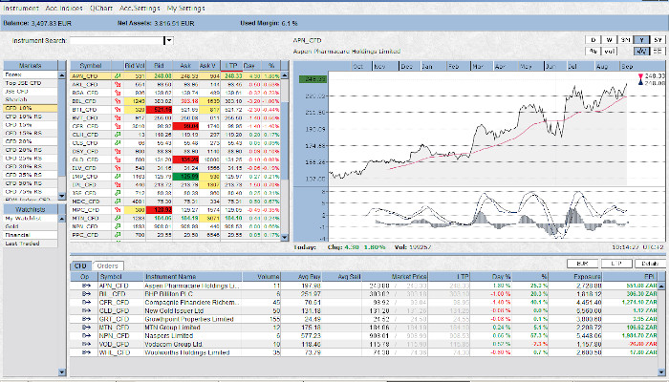
Task: Click the red highlighted ask price for CFR_CFD
Action: 188,125
